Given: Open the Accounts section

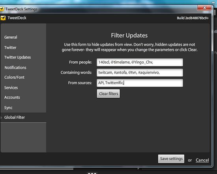Looking at the screenshot, I should [x=12, y=97].
